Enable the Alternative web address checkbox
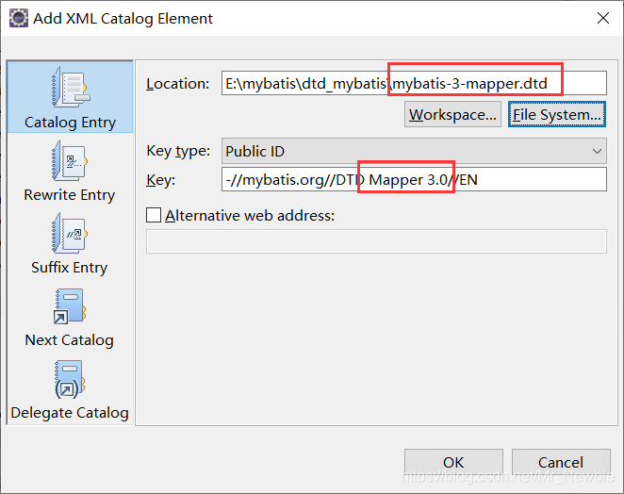 [154, 215]
